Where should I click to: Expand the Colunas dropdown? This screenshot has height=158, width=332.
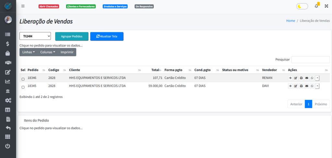coord(48,52)
